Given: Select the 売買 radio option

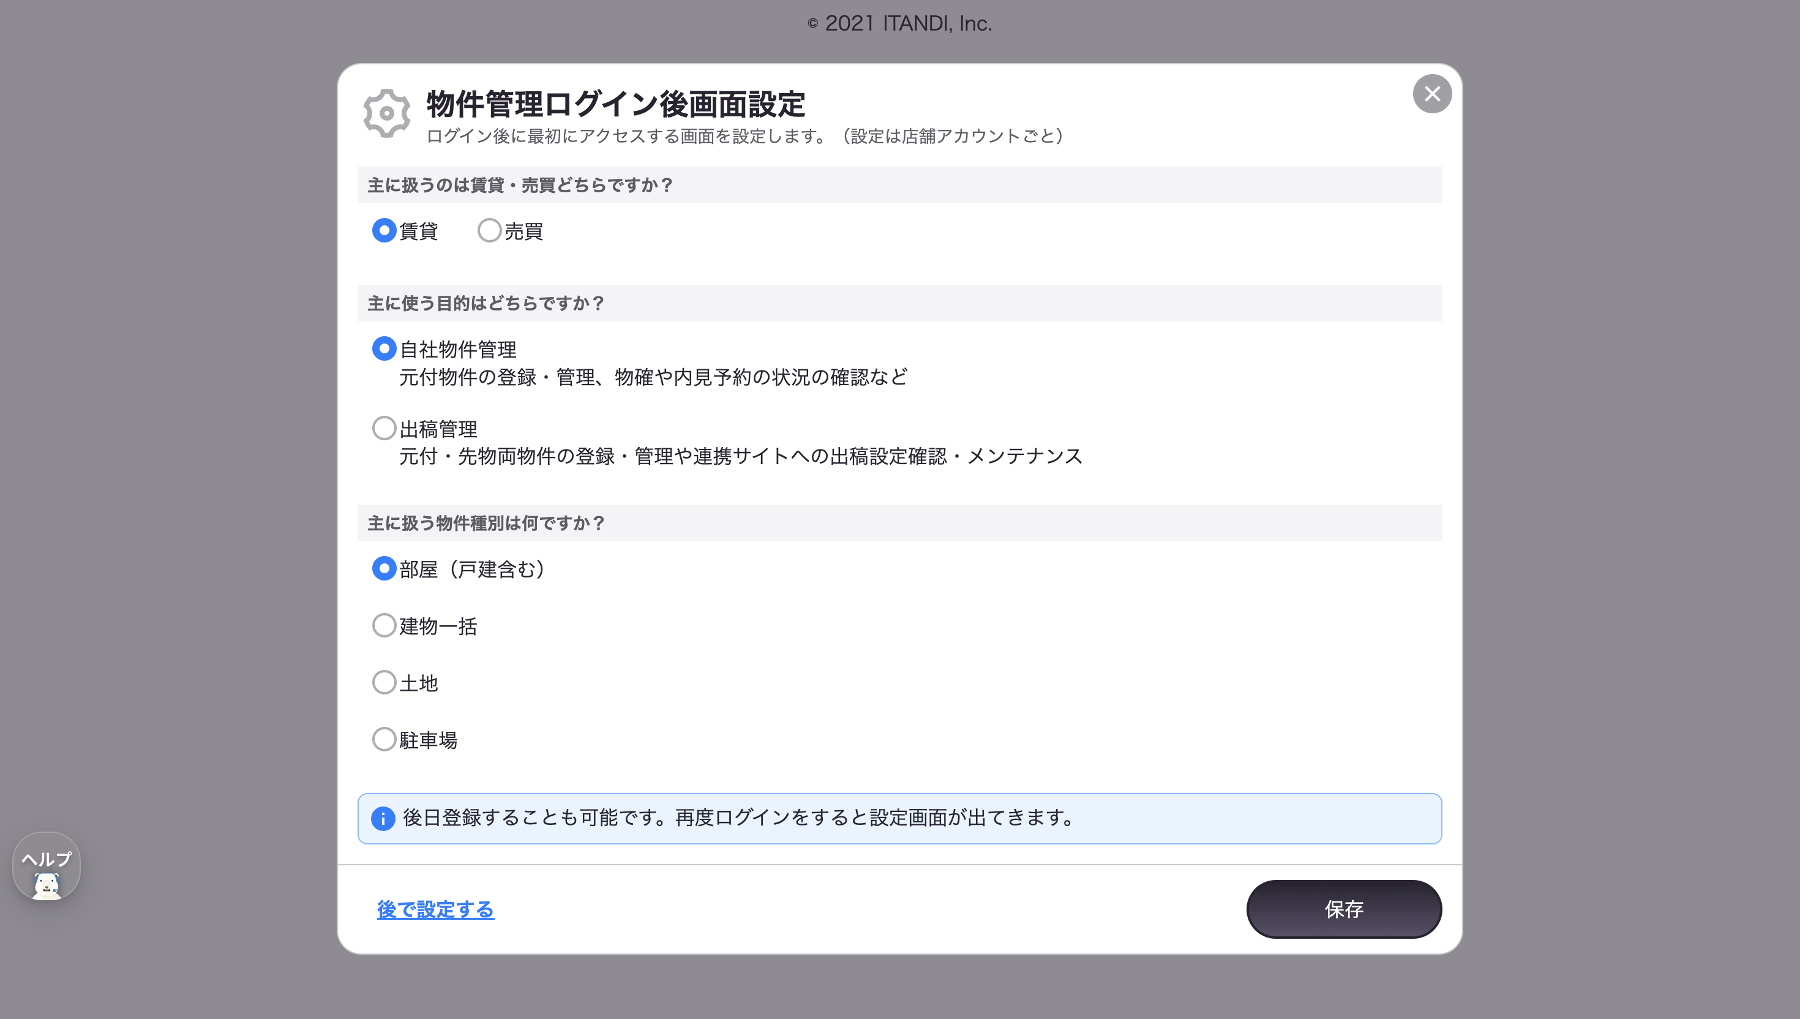Looking at the screenshot, I should pos(489,230).
